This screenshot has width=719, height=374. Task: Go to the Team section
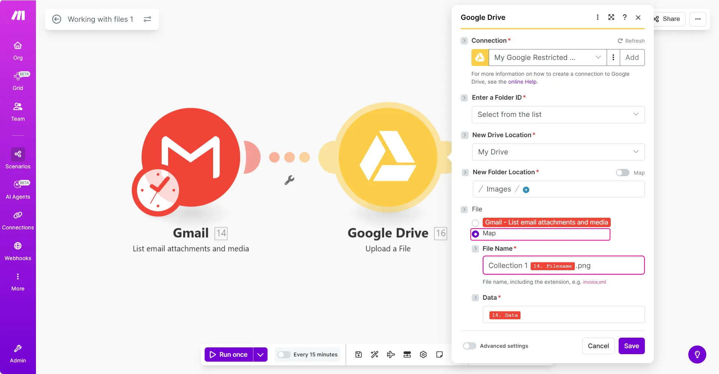pos(18,112)
